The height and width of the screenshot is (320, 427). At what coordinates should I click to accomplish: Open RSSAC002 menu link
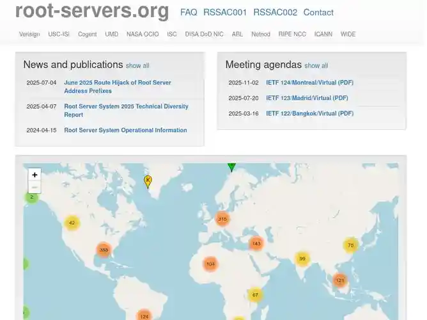click(x=276, y=12)
